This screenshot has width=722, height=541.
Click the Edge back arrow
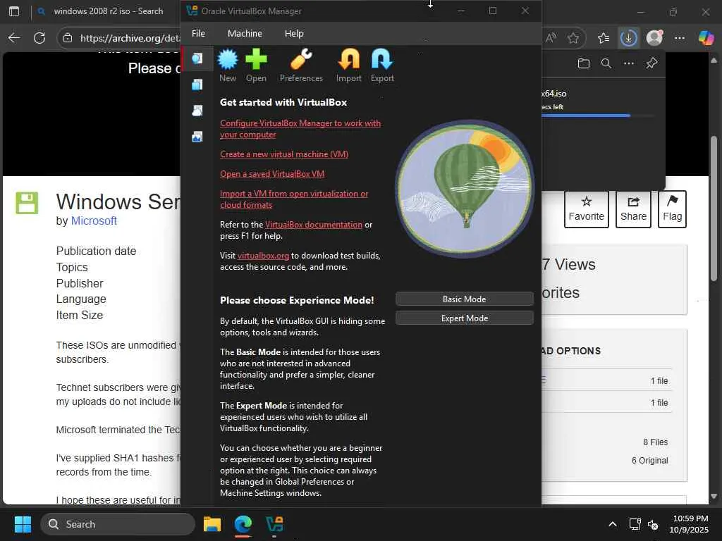[x=14, y=38]
